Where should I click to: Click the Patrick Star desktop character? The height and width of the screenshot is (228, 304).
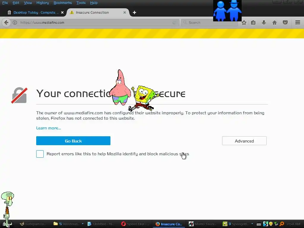pyautogui.click(x=120, y=88)
